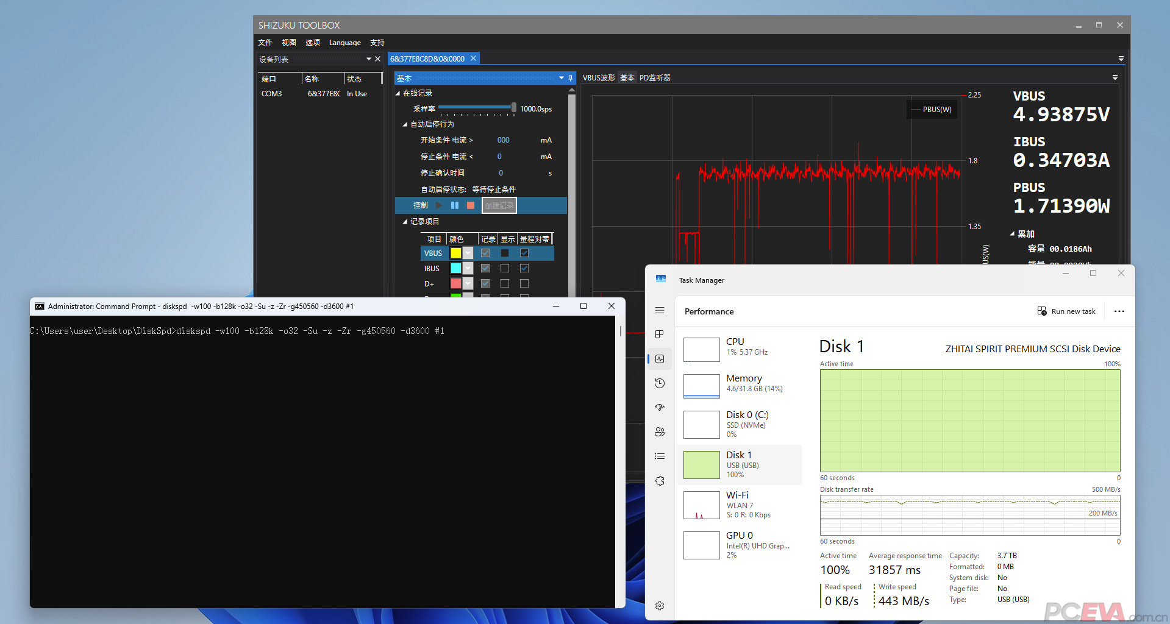Click the sampling rate slider handle
This screenshot has height=624, width=1170.
513,108
